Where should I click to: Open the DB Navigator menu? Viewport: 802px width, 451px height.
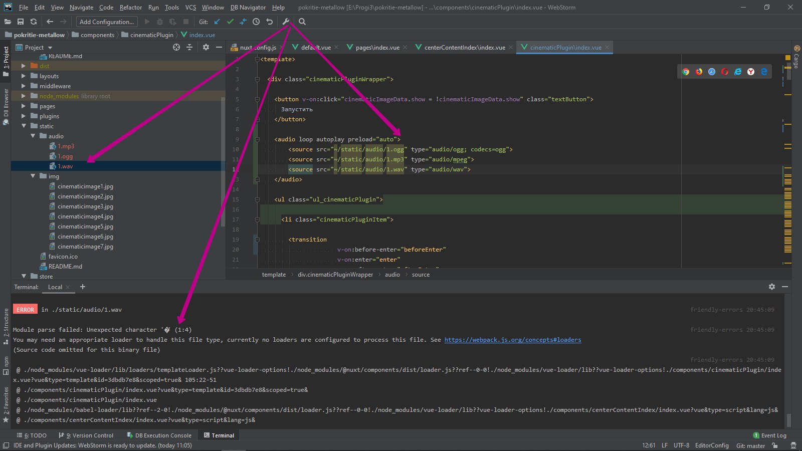pos(248,8)
